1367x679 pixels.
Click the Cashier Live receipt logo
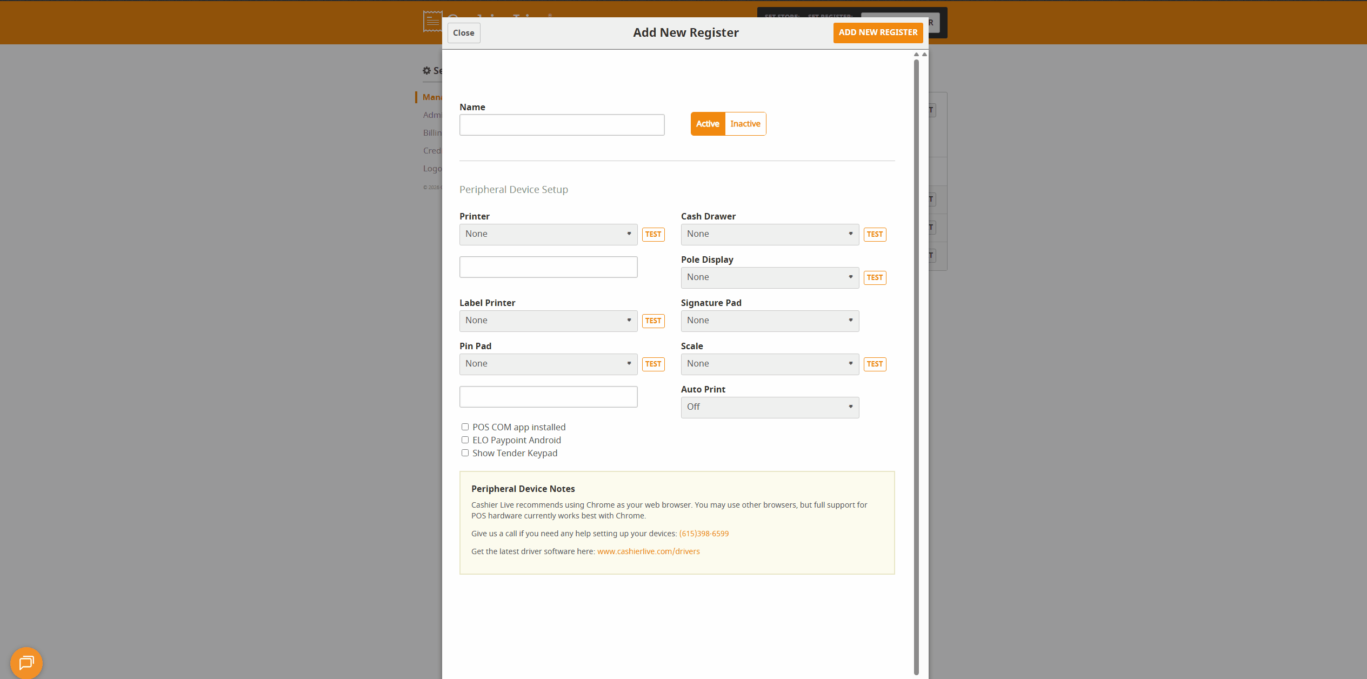pos(432,22)
